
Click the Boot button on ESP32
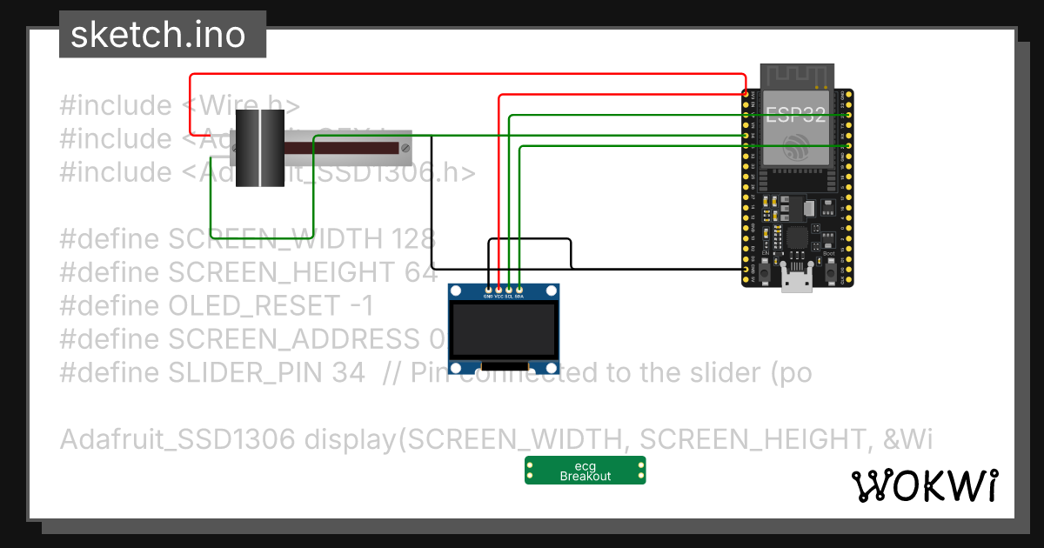pyautogui.click(x=830, y=271)
